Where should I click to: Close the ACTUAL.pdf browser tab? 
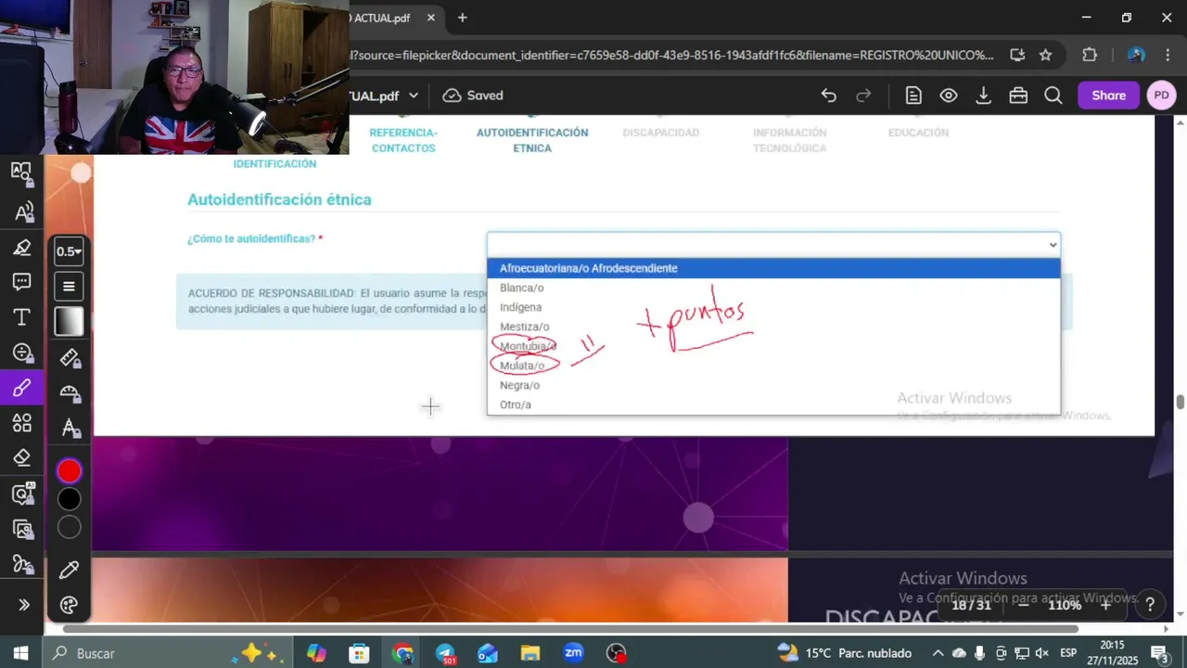(x=430, y=18)
